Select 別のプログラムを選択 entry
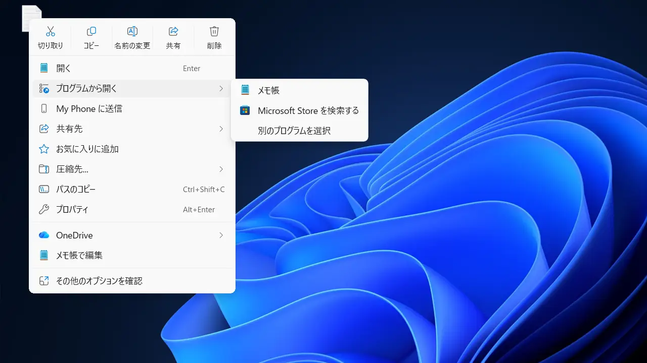 (294, 131)
